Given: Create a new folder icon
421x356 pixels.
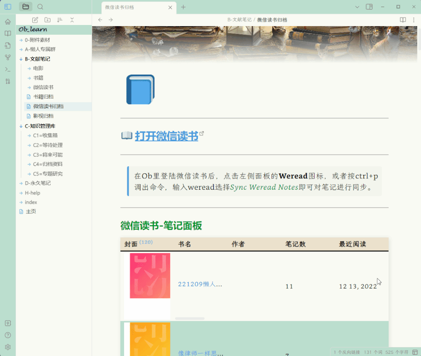Looking at the screenshot, I should coord(48,20).
